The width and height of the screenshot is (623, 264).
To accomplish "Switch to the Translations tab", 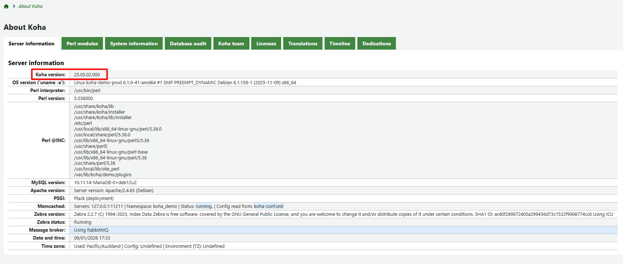I will tap(303, 44).
